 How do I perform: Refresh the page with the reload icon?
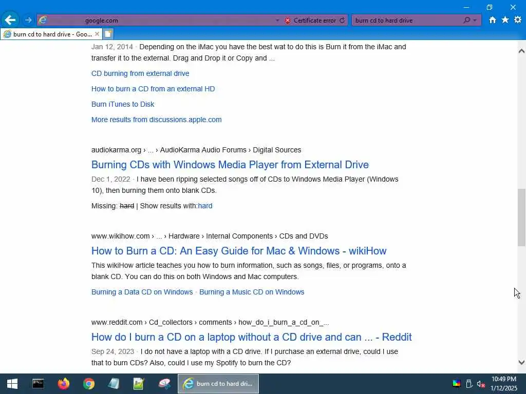[342, 21]
